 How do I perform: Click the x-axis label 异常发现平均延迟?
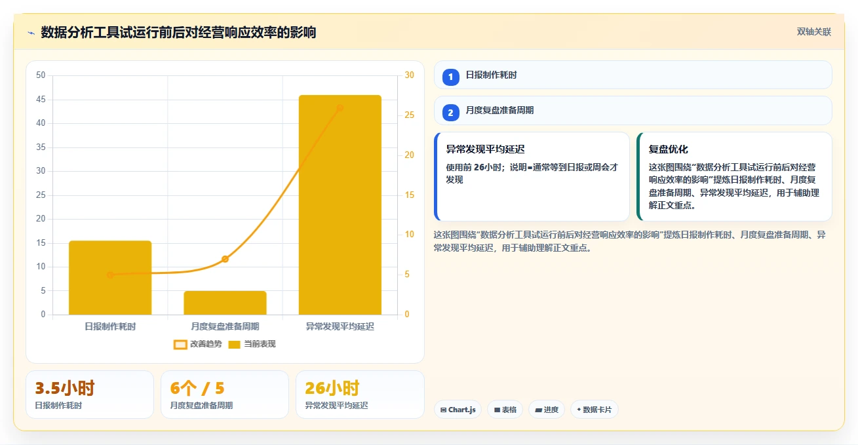[x=340, y=326]
